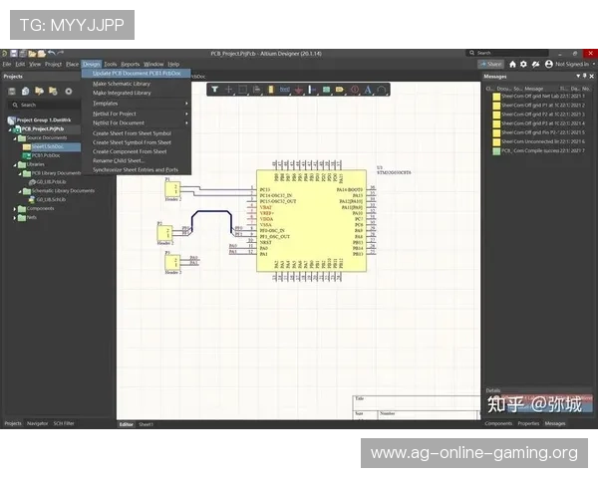Screen dimensions: 598x478
Task: Click the save icon in the Projects panel toolbar
Action: [x=12, y=91]
